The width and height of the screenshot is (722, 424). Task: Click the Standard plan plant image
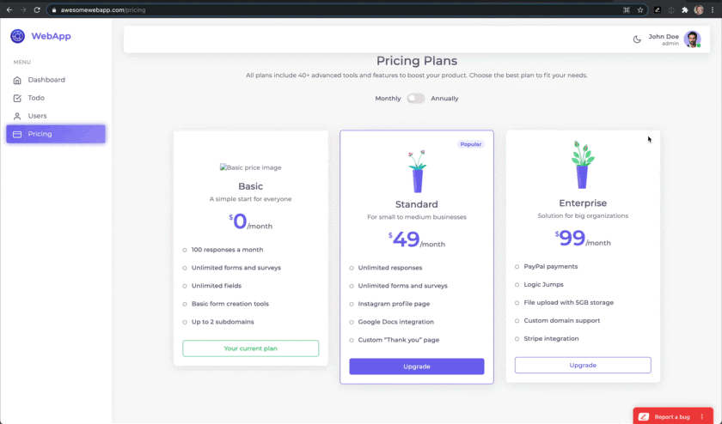point(417,171)
